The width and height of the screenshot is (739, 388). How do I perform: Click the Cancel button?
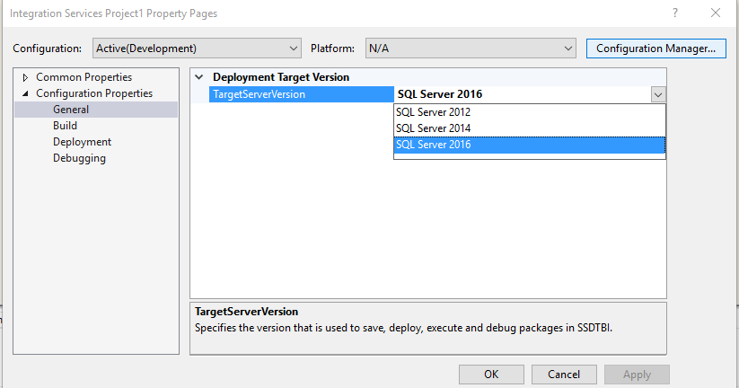564,374
